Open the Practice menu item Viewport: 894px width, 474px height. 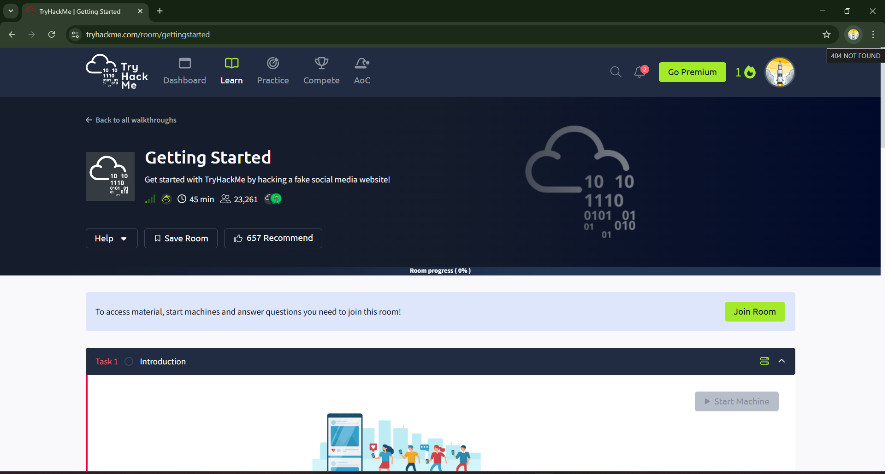(273, 72)
